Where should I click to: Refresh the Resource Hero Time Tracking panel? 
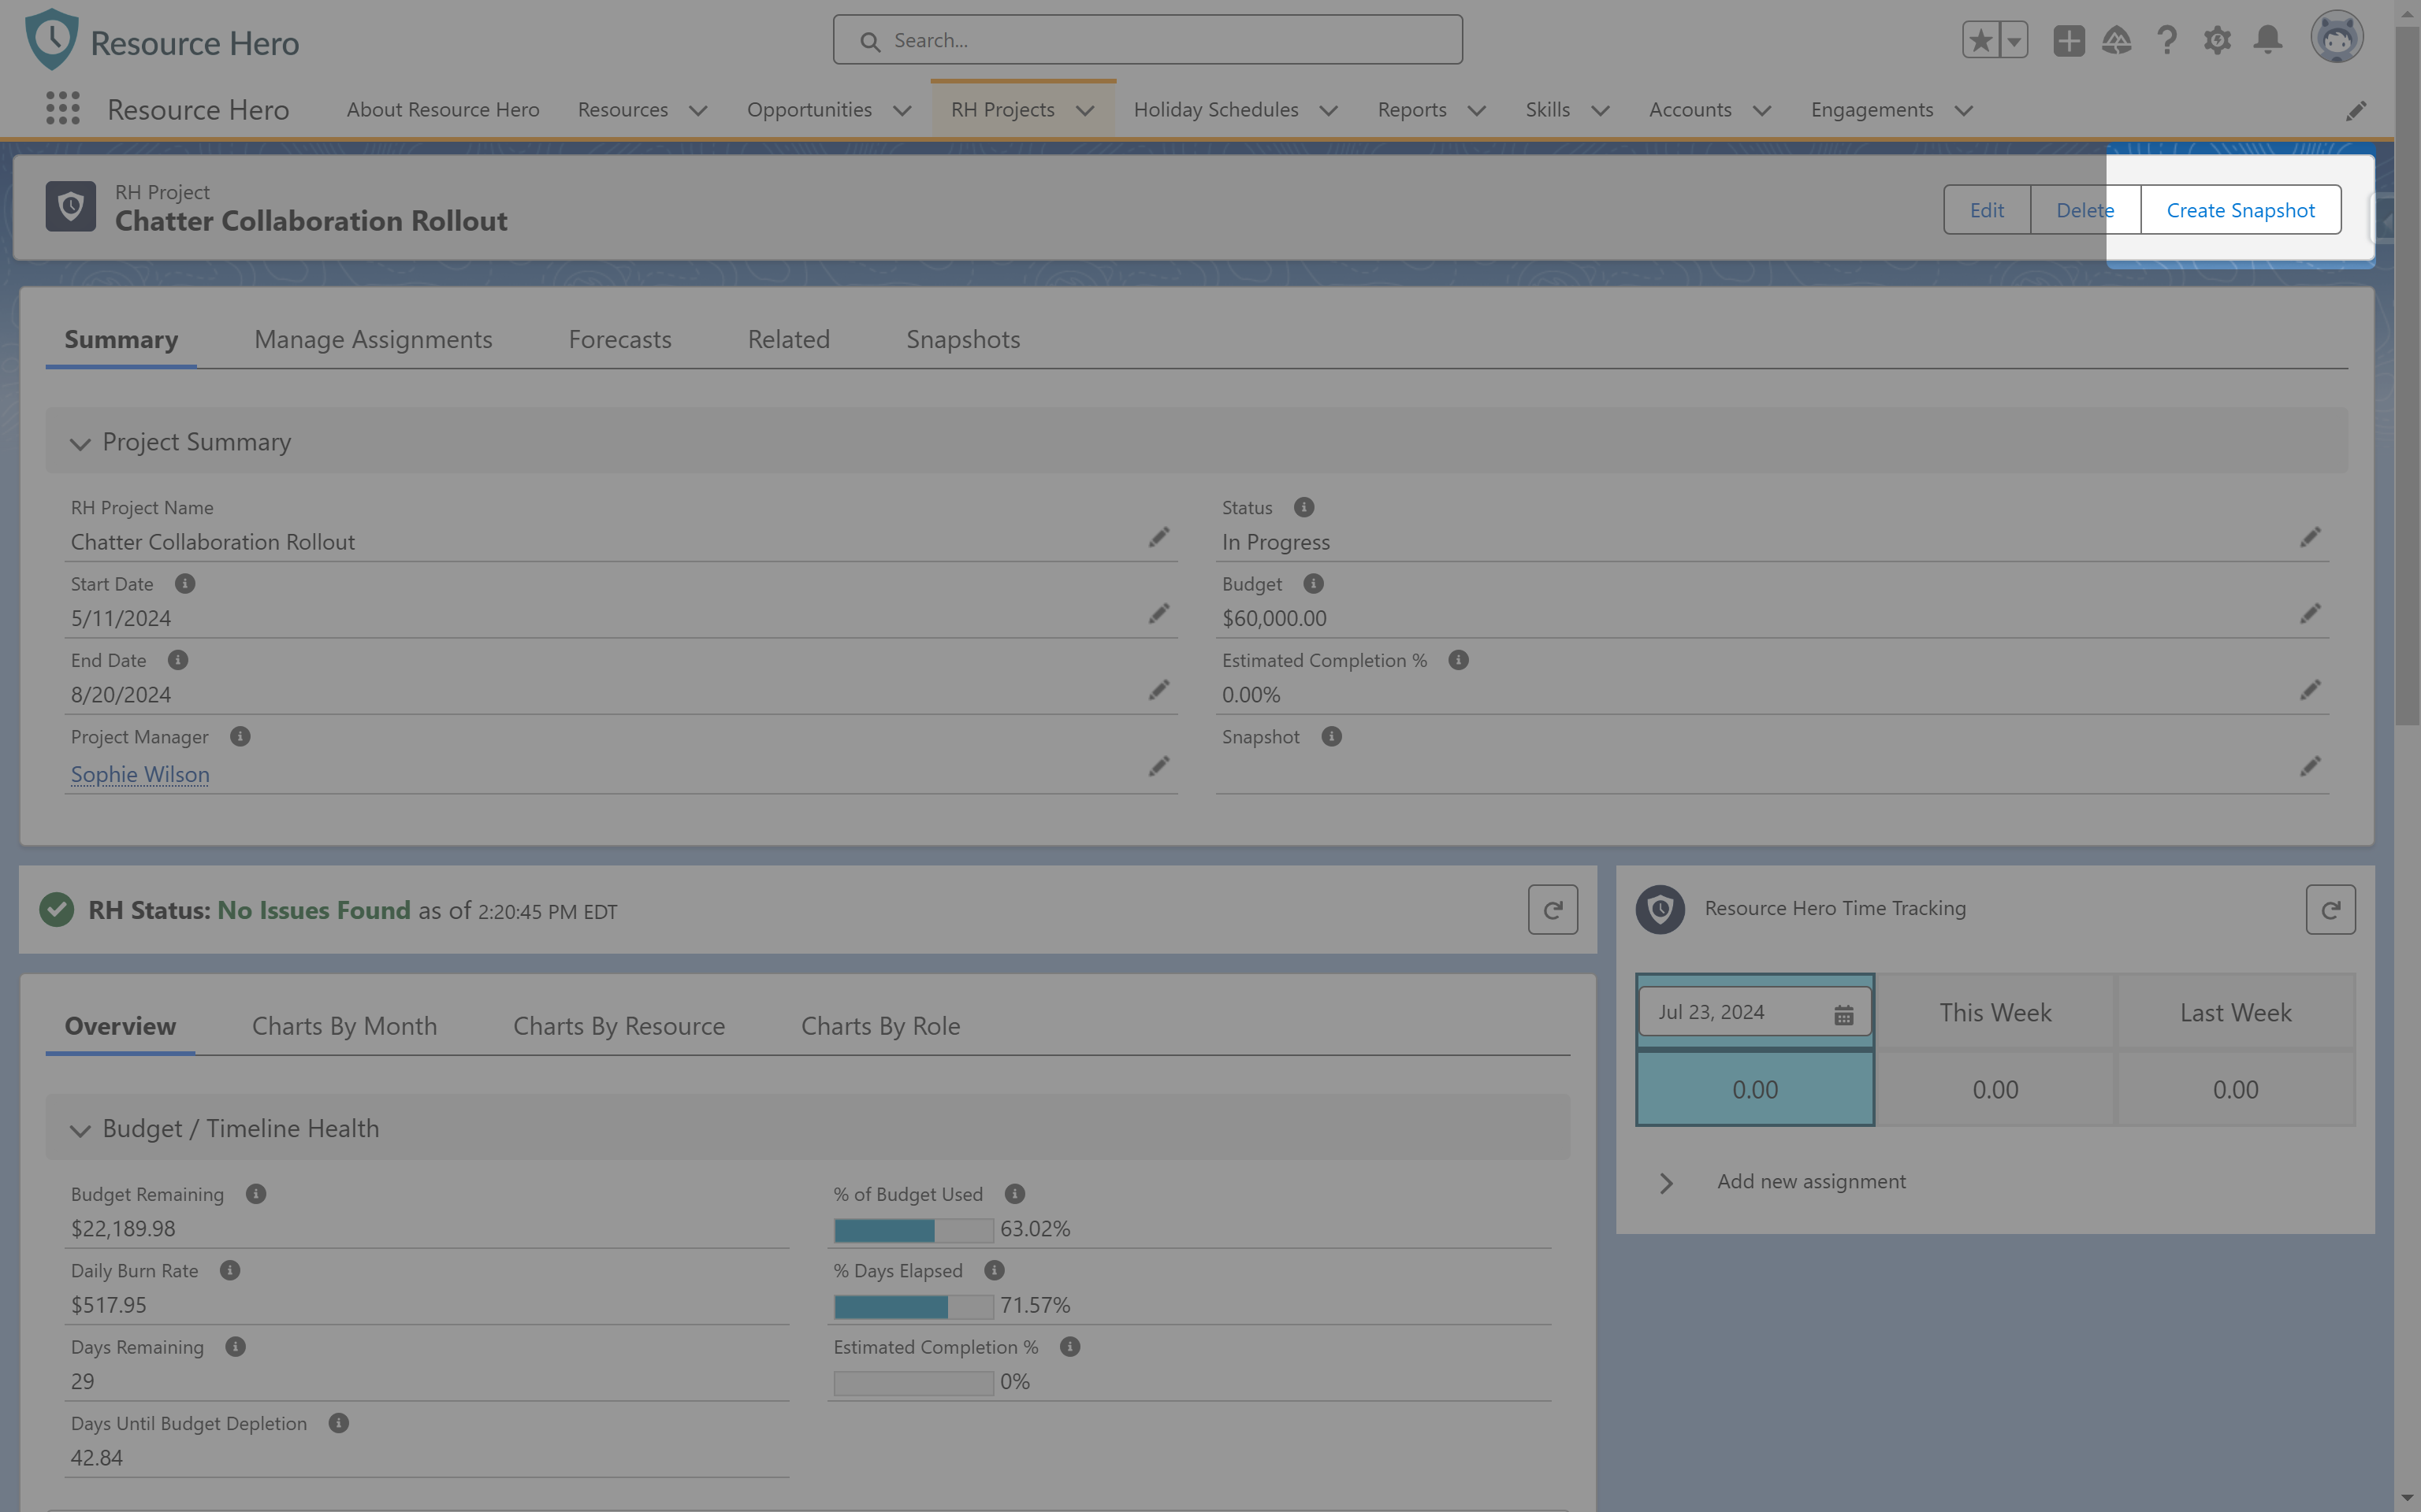(x=2331, y=910)
